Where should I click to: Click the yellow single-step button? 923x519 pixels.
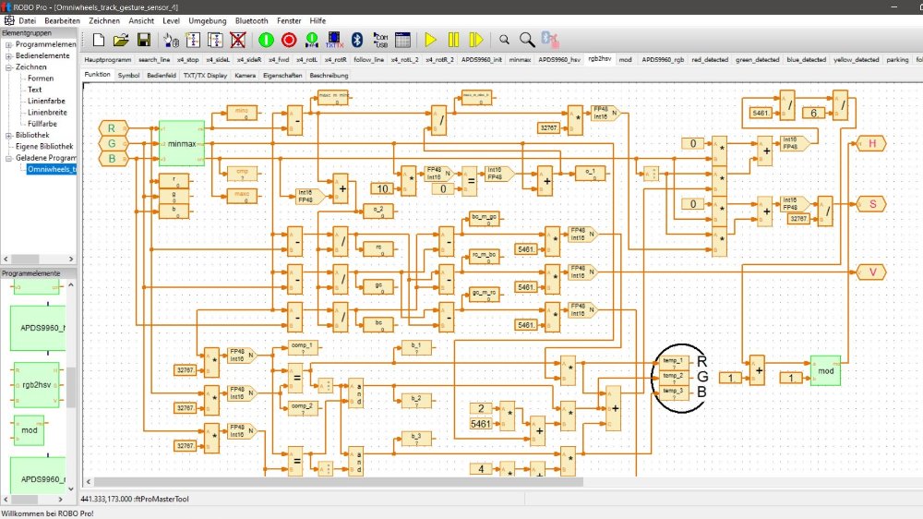pyautogui.click(x=476, y=40)
